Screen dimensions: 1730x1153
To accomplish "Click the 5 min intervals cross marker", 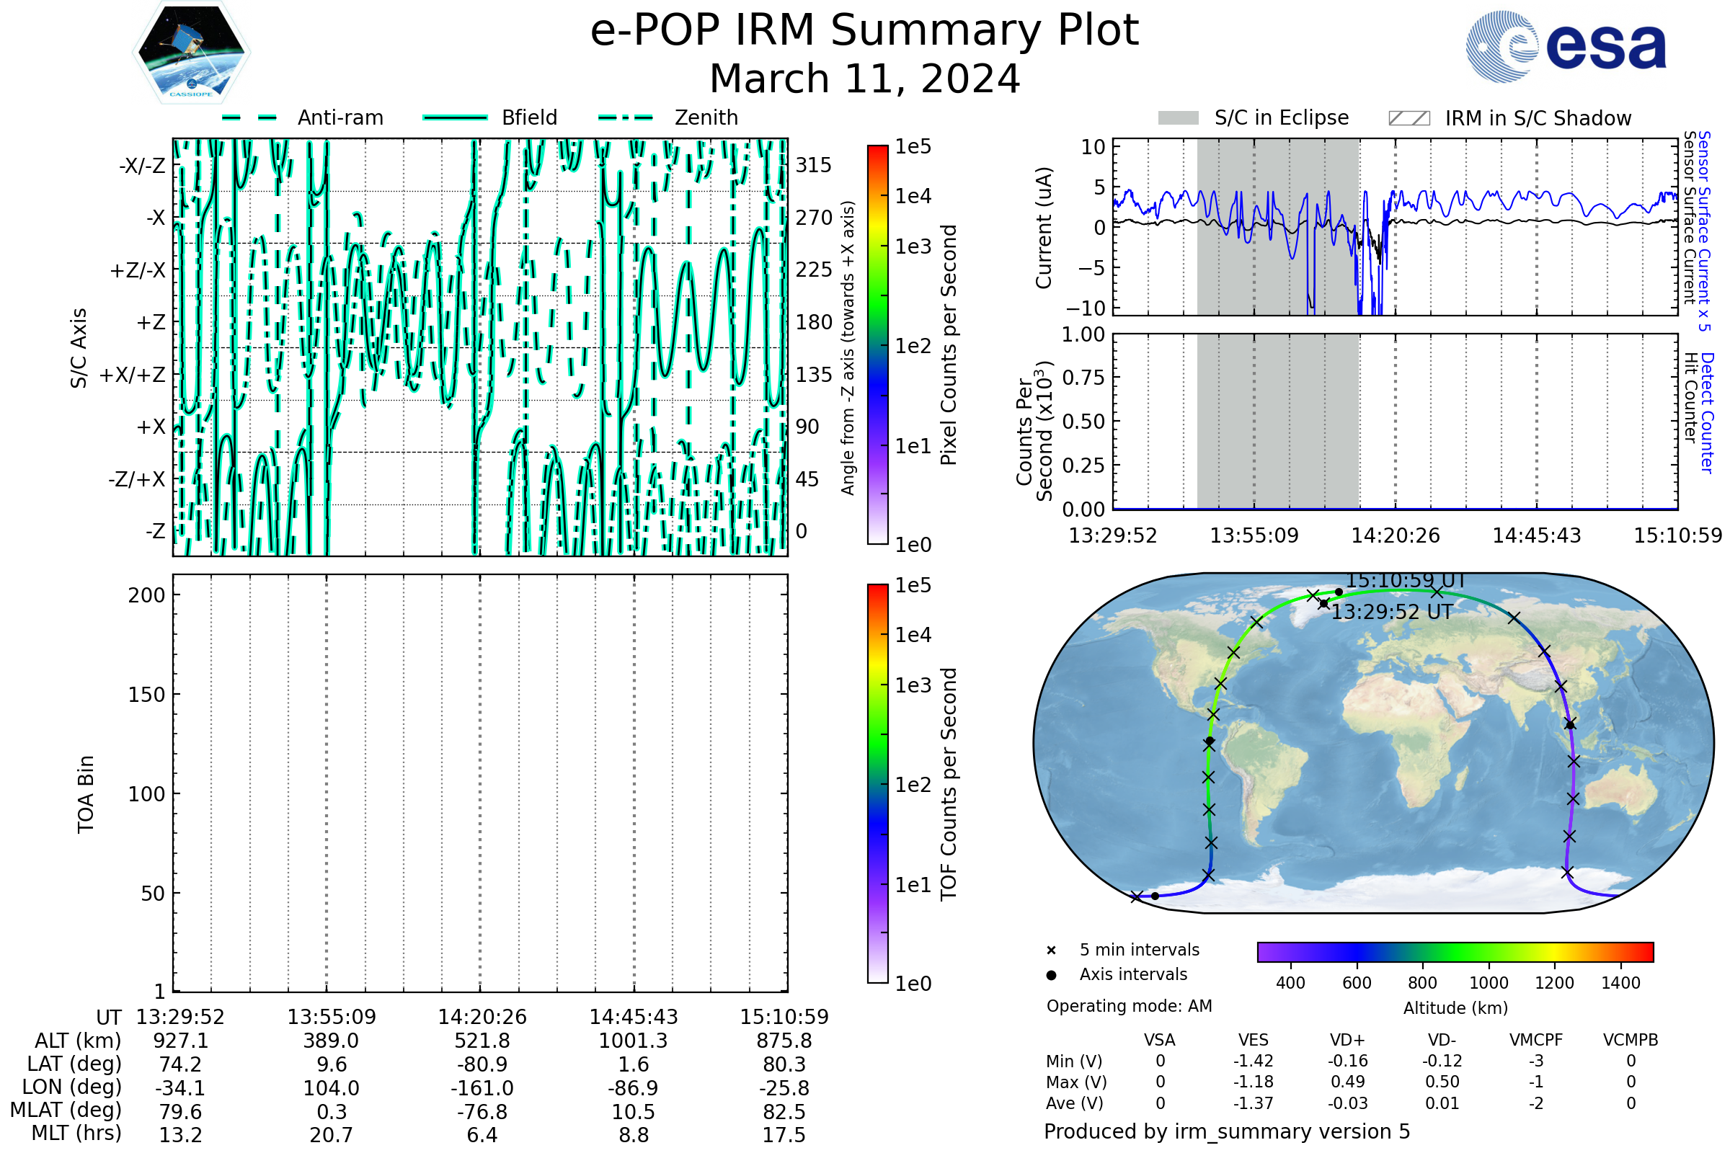I will click(1051, 951).
